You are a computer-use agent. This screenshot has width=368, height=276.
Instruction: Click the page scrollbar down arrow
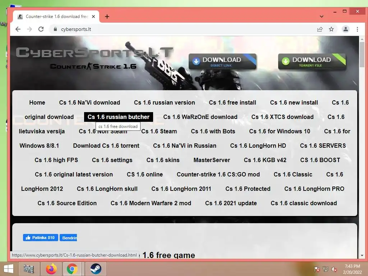pos(362,256)
